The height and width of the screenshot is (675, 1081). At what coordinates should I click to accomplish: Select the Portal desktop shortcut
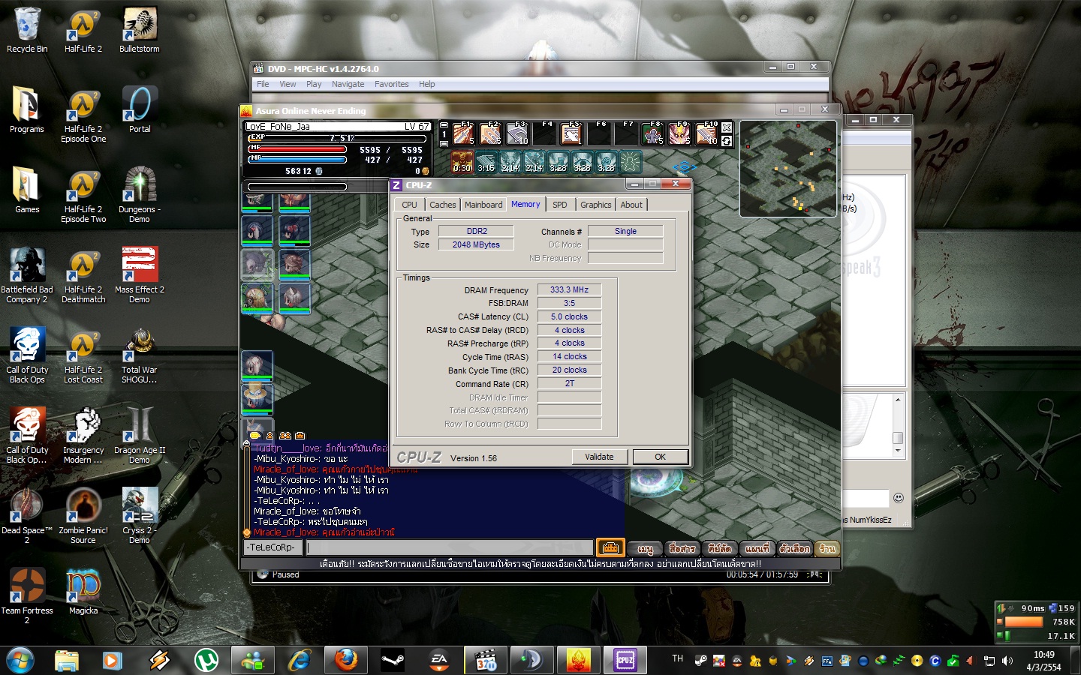140,110
